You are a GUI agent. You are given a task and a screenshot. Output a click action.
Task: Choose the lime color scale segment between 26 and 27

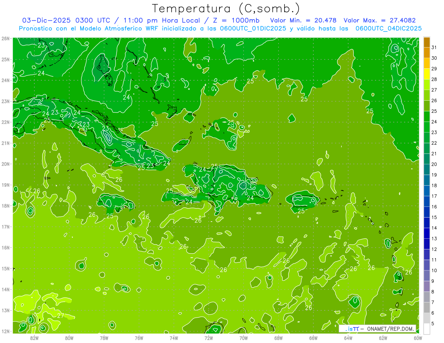[427, 95]
